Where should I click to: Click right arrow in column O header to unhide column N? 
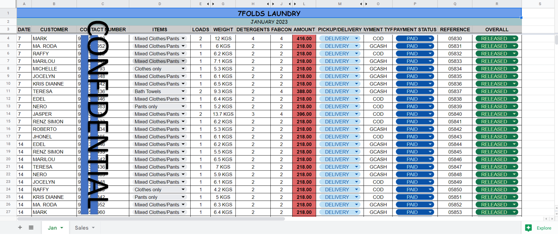click(x=367, y=4)
